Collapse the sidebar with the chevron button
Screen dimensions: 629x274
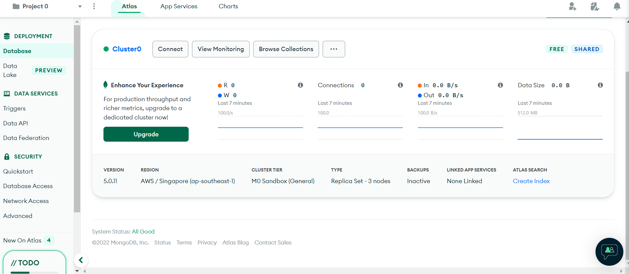coord(81,260)
